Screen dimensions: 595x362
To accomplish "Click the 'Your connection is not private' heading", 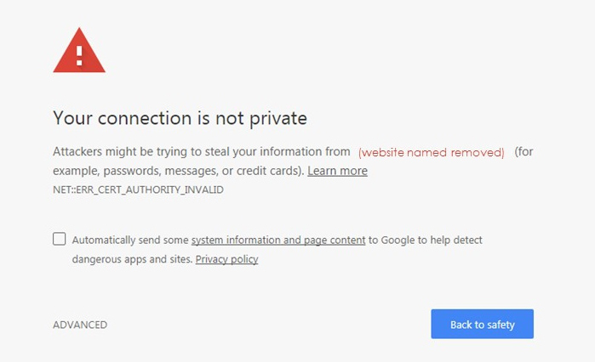I will pos(180,117).
